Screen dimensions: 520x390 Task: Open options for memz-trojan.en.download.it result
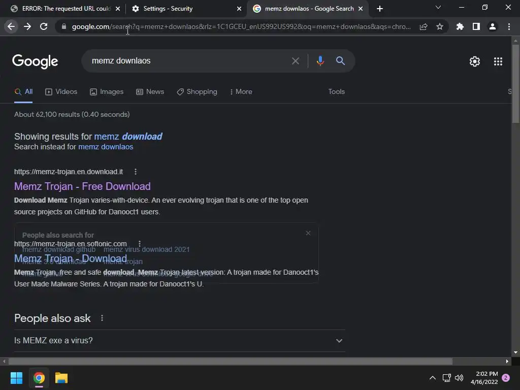(135, 172)
